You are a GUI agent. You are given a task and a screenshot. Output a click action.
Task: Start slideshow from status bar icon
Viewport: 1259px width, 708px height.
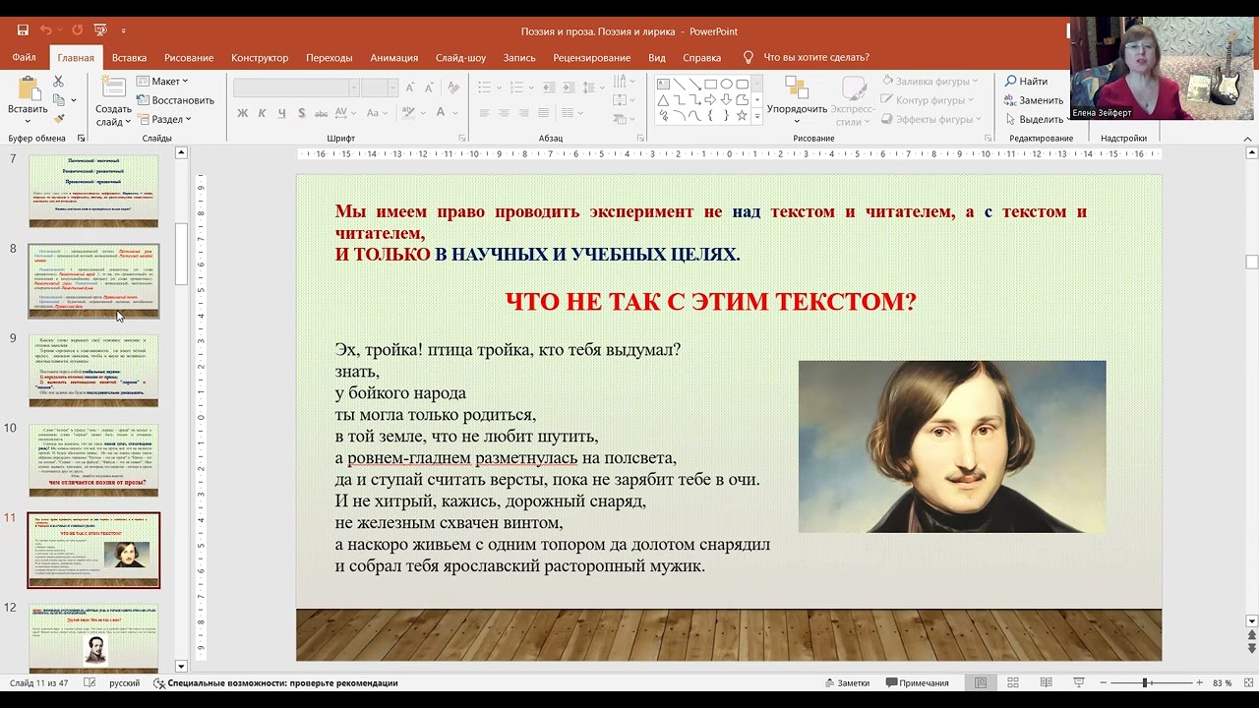point(1078,683)
